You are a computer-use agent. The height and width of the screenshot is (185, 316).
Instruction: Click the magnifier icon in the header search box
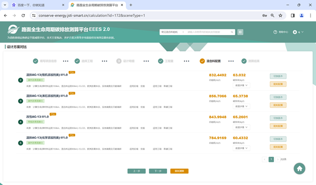pos(232,32)
